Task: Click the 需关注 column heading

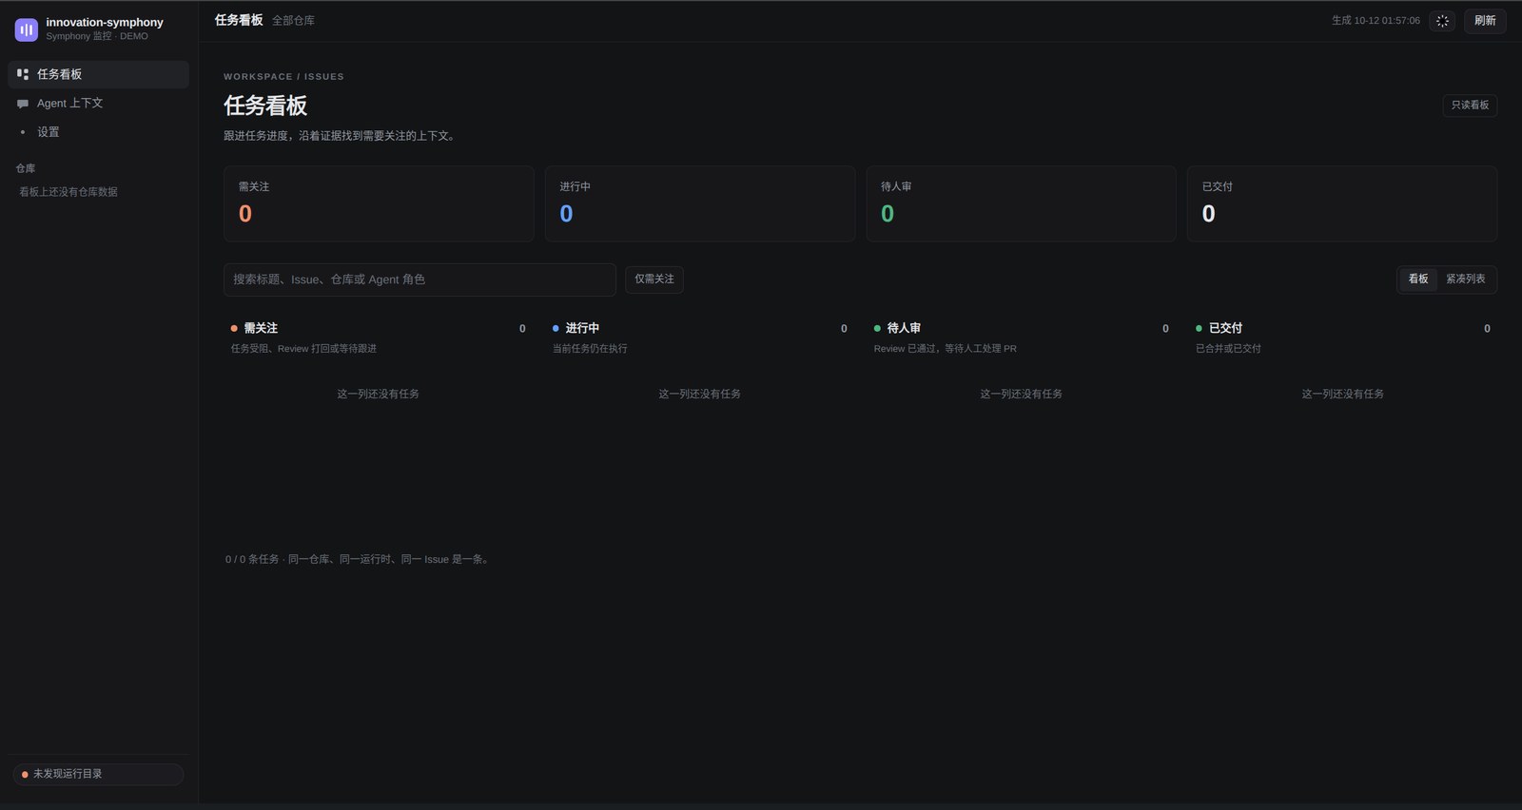Action: coord(261,328)
